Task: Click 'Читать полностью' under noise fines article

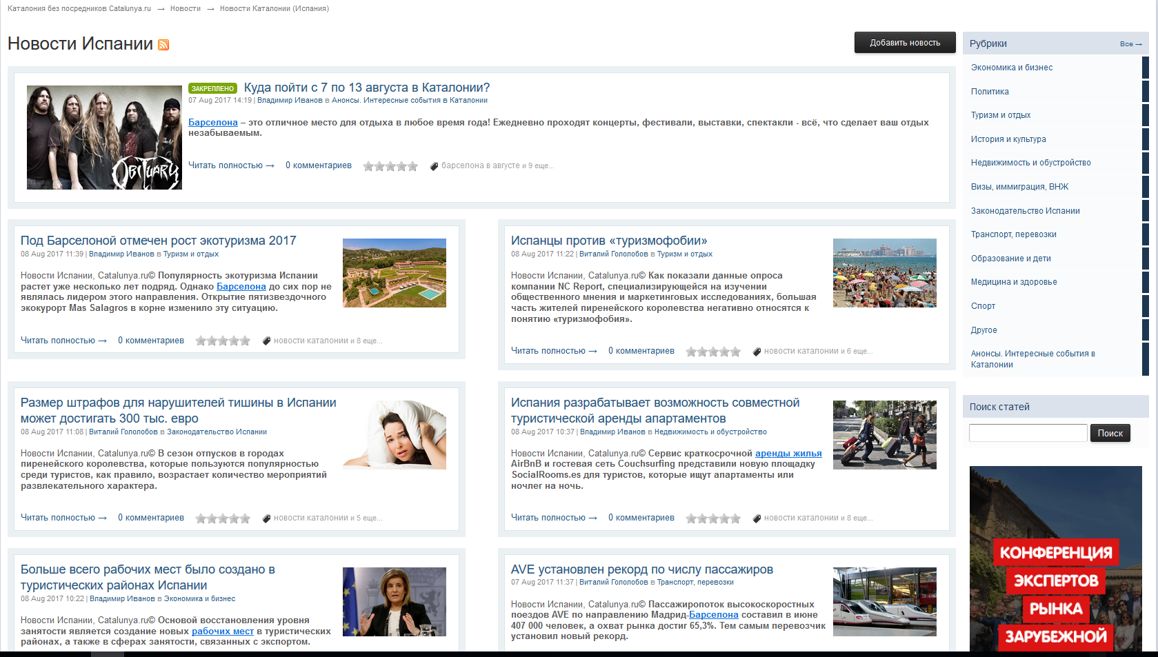Action: click(x=64, y=518)
